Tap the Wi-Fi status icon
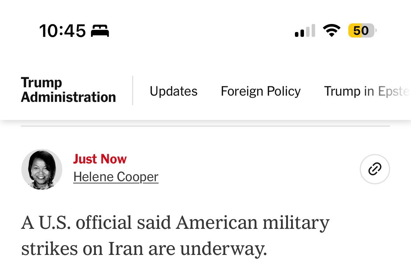Viewport: 411px width, 273px height. click(x=331, y=31)
